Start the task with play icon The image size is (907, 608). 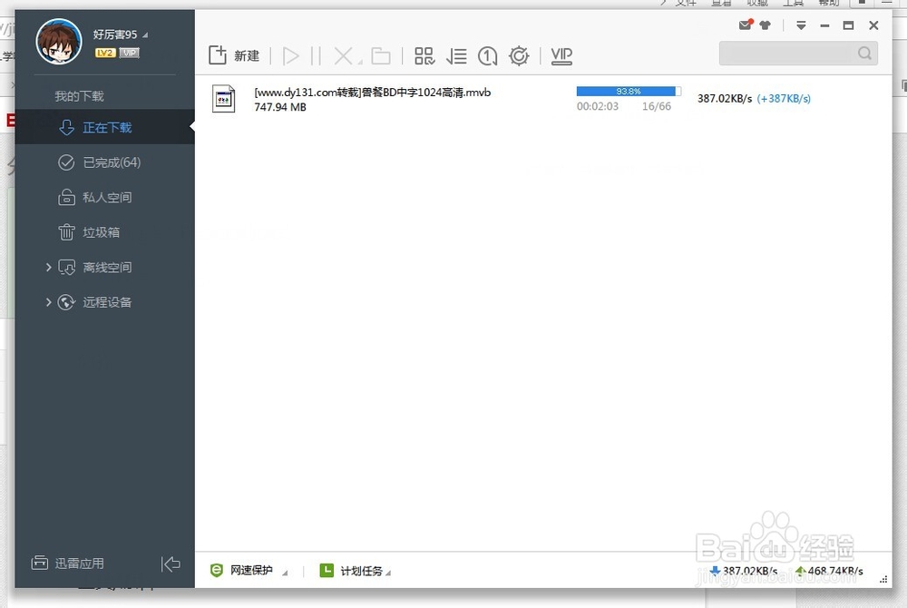coord(291,56)
